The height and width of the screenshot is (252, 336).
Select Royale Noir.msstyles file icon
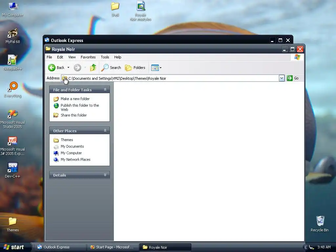click(140, 11)
